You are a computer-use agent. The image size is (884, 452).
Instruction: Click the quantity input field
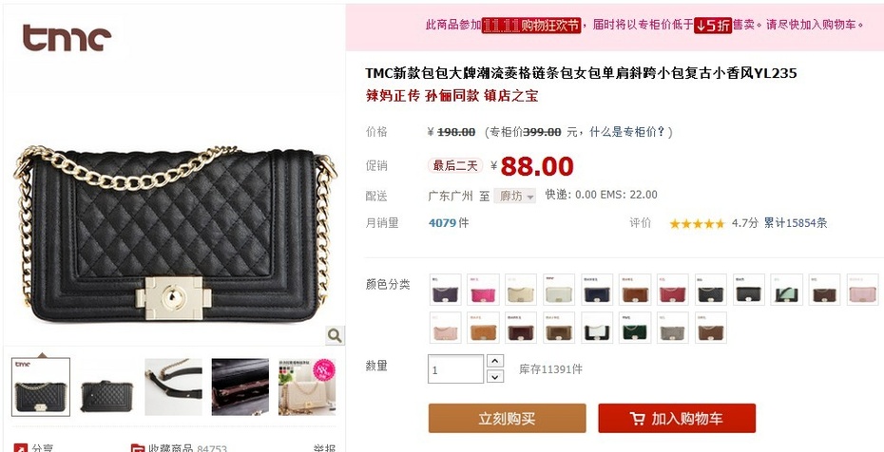[455, 369]
